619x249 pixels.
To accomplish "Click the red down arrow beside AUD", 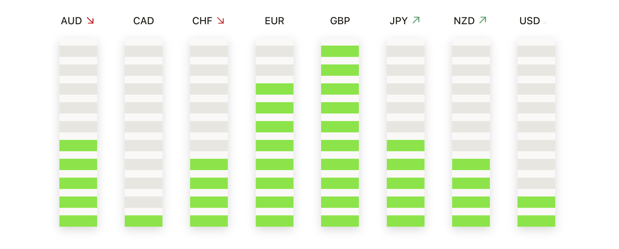I will 90,21.
